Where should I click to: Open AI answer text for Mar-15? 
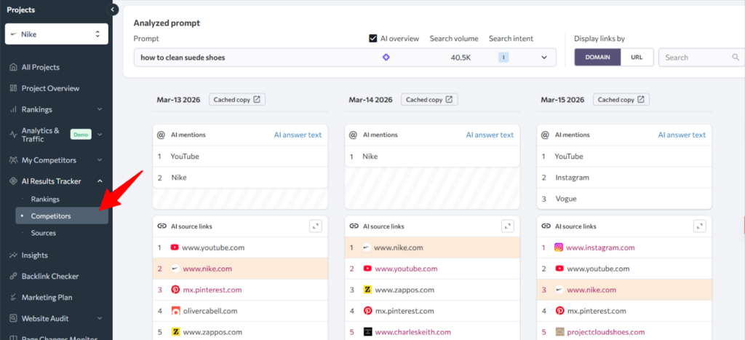(x=682, y=135)
